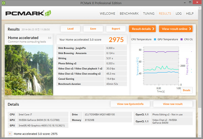The image size is (203, 139).
Task: Open the WELCOME tab
Action: pyautogui.click(x=108, y=14)
